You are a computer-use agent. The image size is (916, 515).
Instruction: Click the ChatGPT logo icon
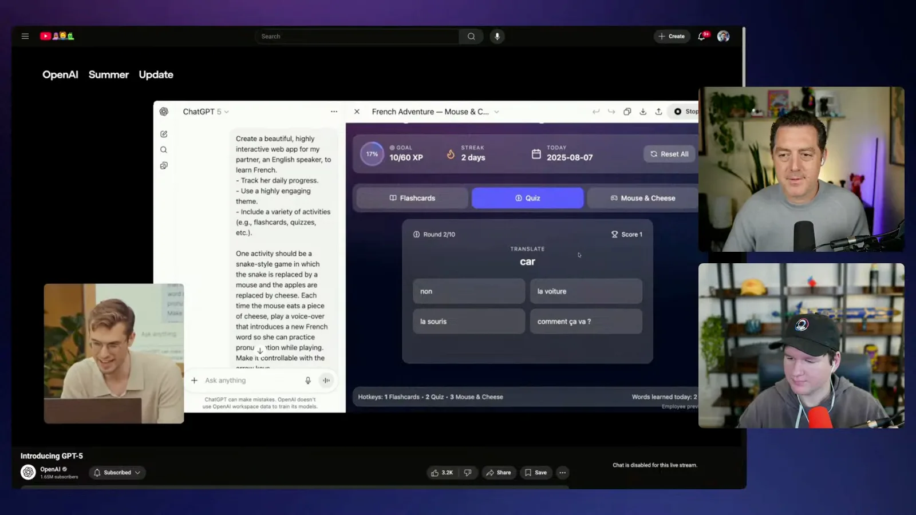click(x=164, y=112)
